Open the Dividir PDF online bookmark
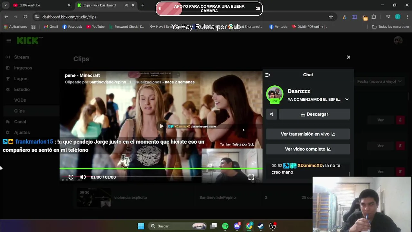 (309, 27)
